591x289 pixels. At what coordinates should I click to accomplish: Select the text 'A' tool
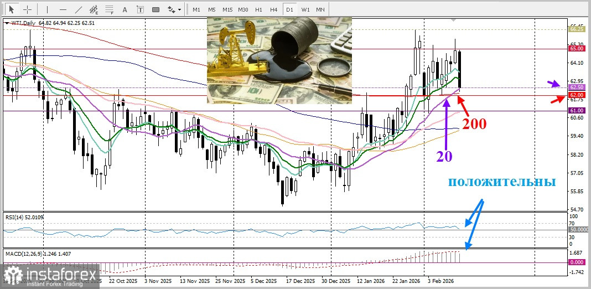click(x=125, y=9)
